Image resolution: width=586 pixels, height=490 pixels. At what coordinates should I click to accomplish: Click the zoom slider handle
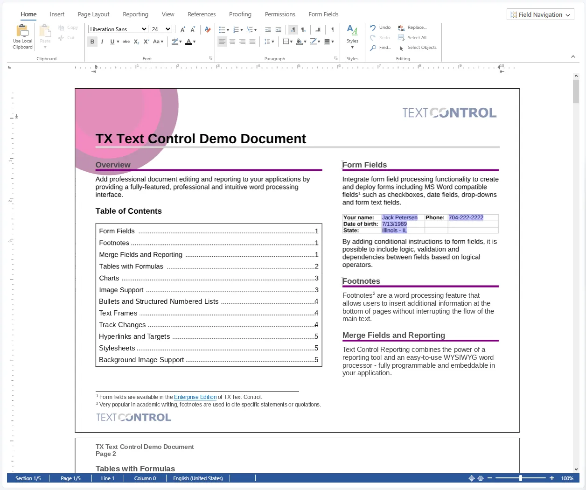point(521,478)
